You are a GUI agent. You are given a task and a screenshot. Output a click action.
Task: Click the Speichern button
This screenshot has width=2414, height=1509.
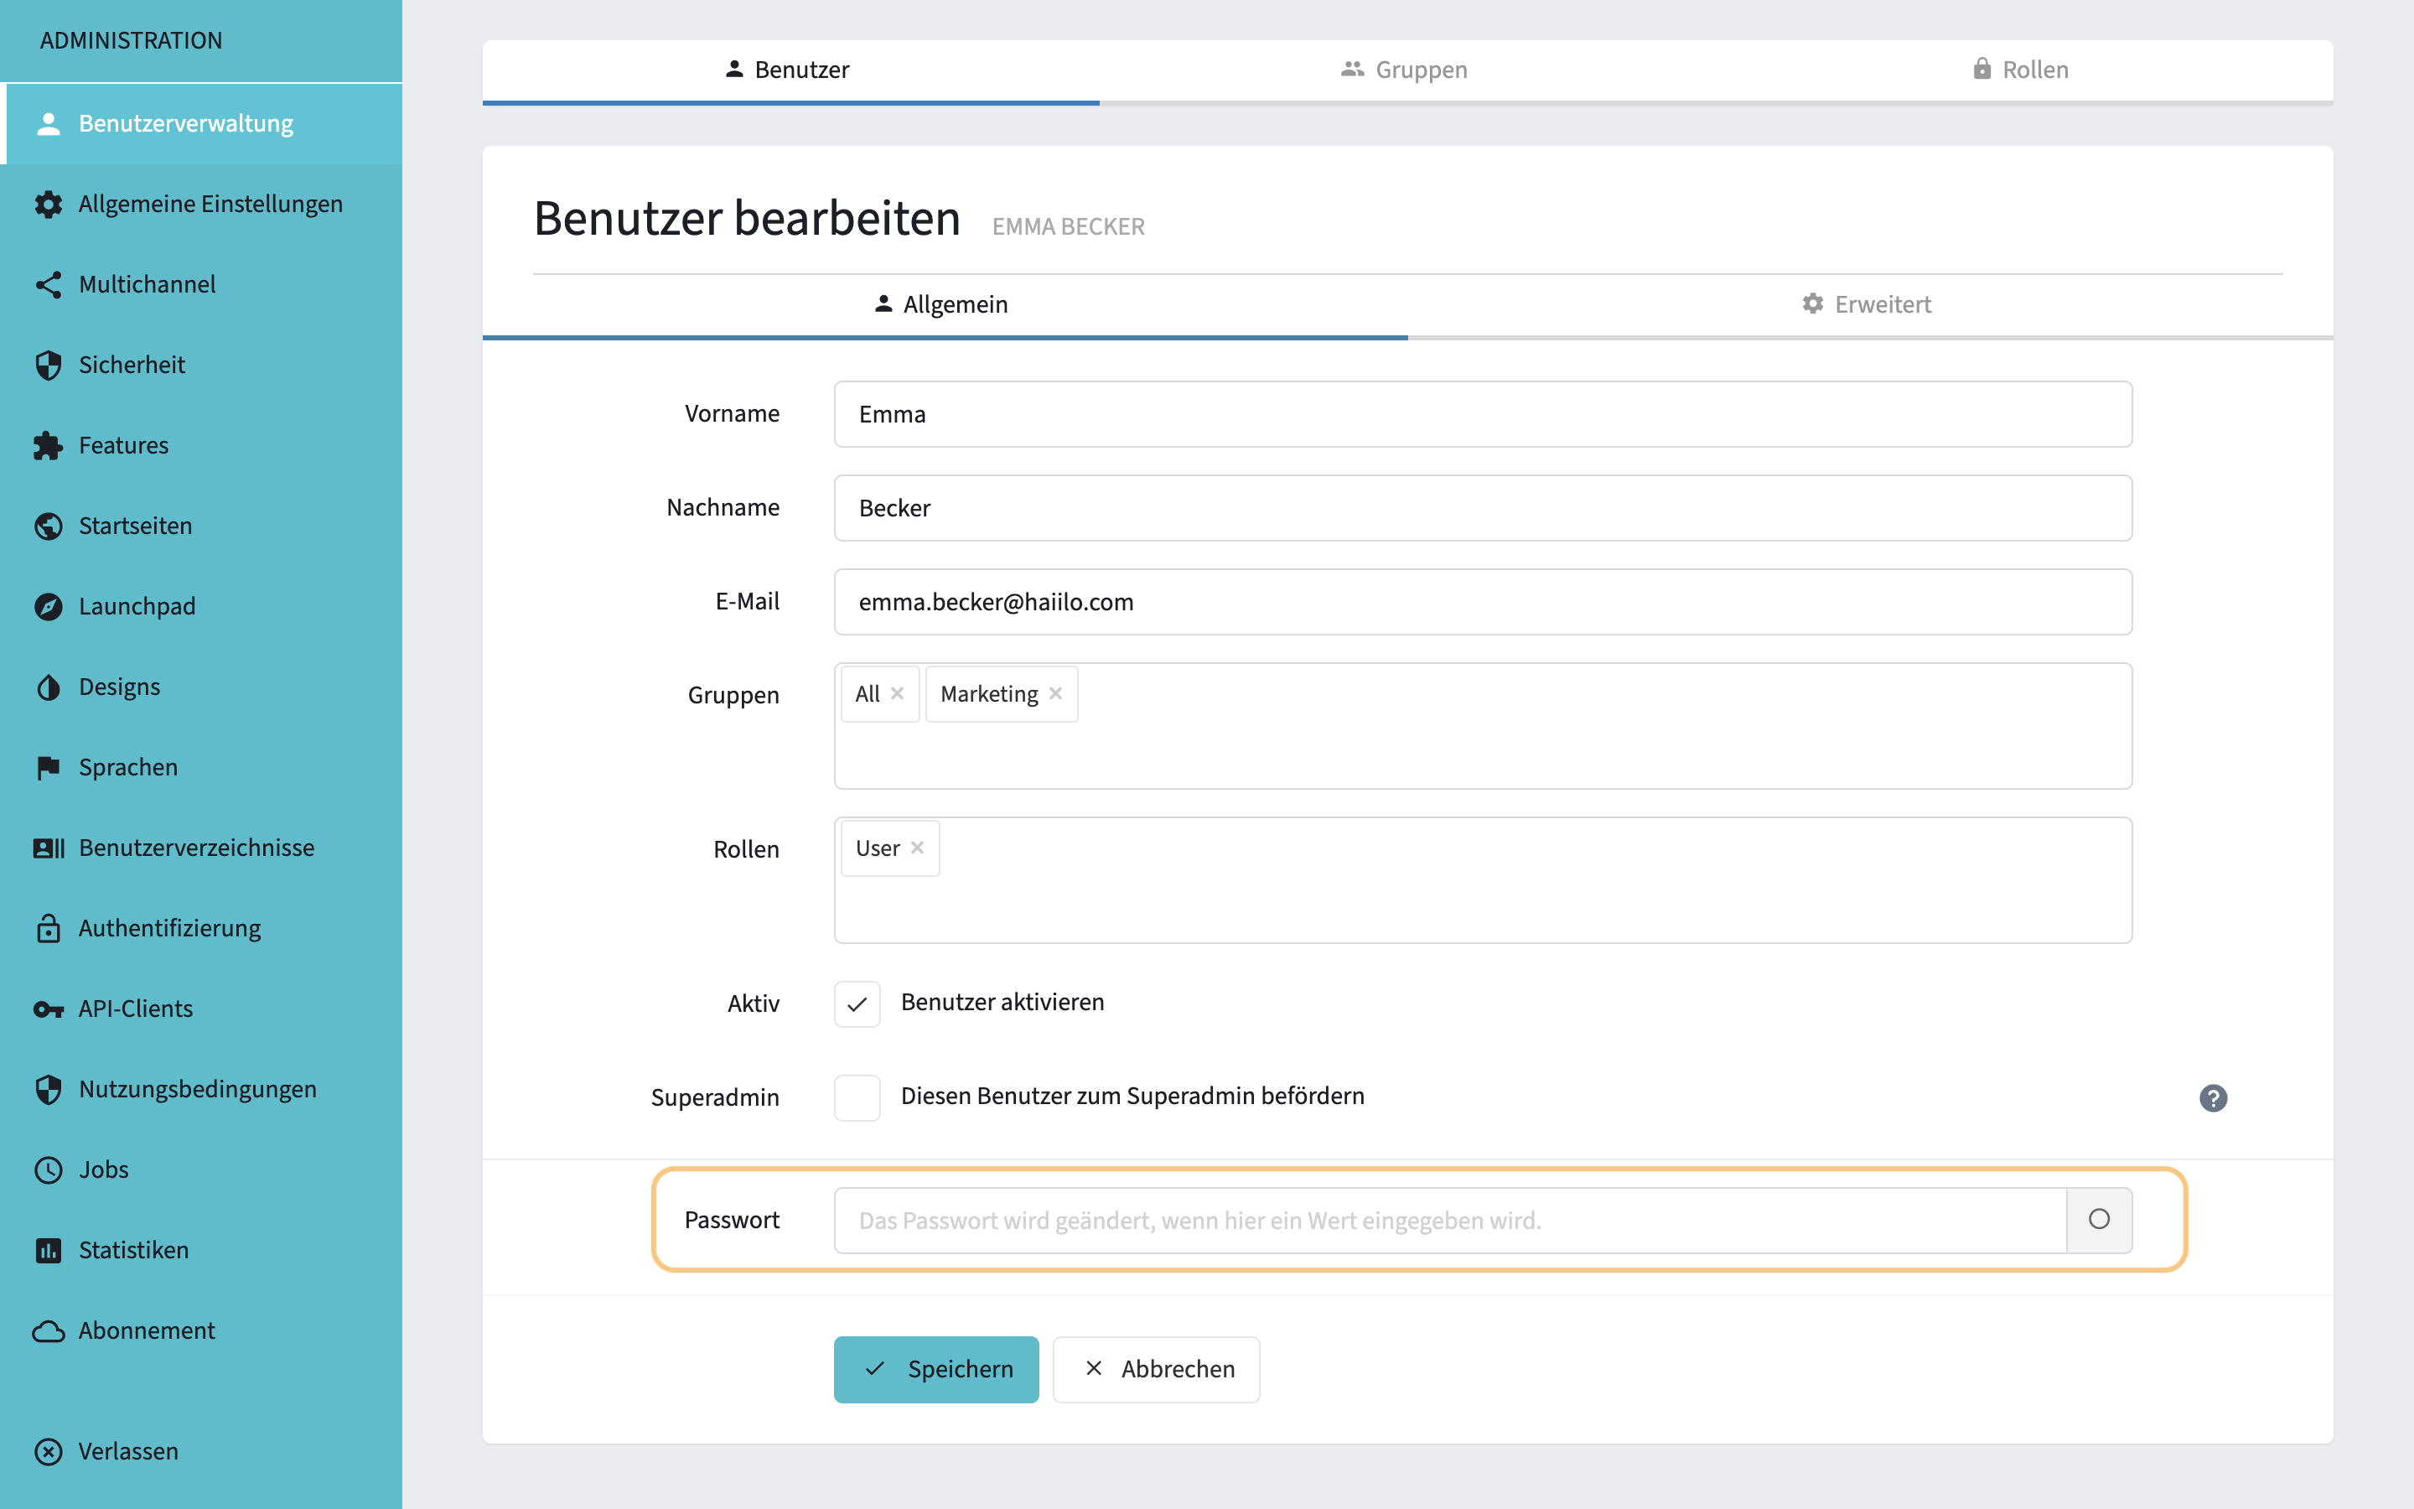(x=935, y=1369)
